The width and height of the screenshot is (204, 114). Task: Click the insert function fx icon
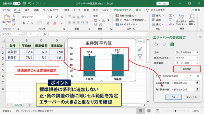(x=45, y=34)
